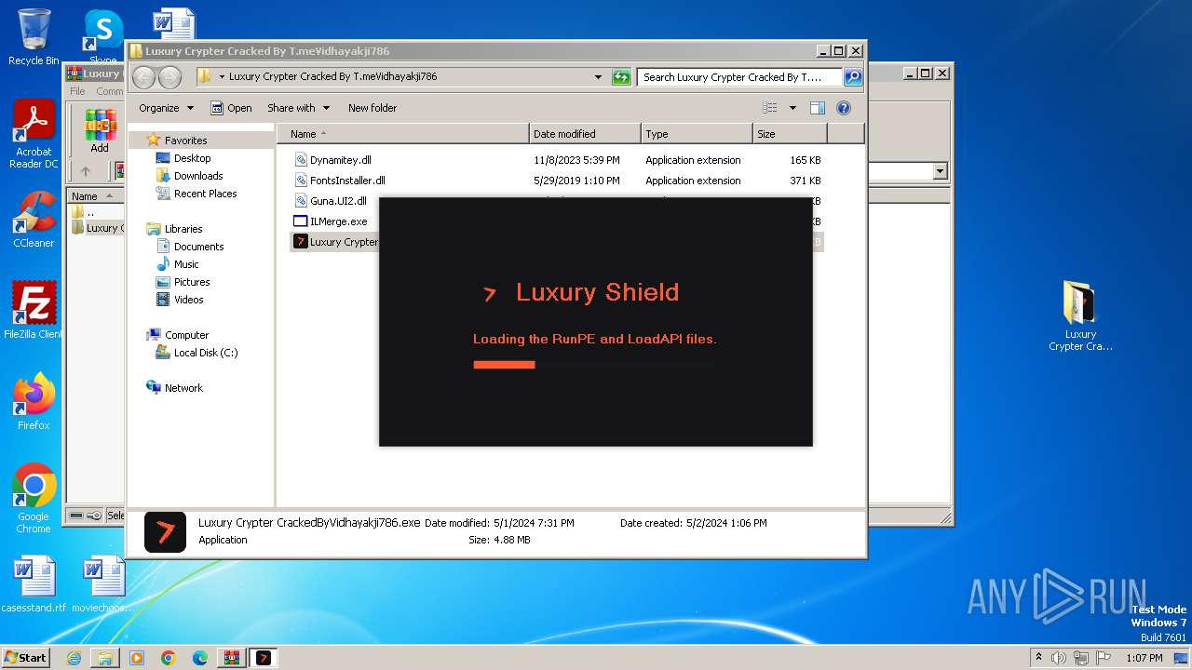Sort by the Type column header
Screen dimensions: 1192x670
[x=697, y=134]
